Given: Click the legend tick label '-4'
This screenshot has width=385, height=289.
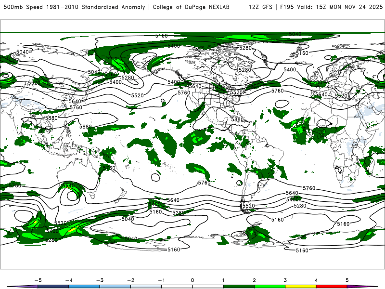Looking at the screenshot, I should point(69,280).
